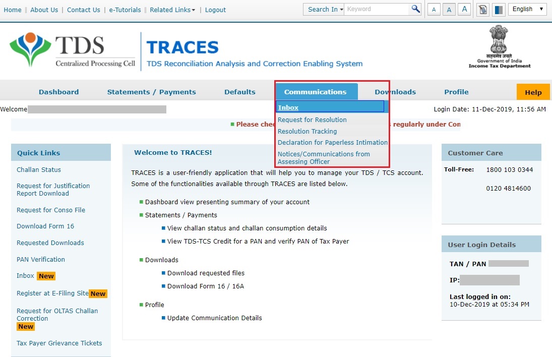Click the Help button
Screen dimensions: 552x357
pyautogui.click(x=533, y=92)
